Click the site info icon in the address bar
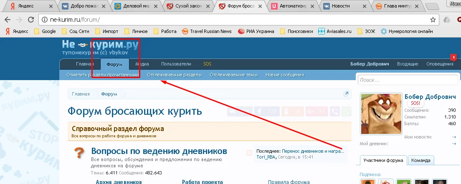Image resolution: width=461 pixels, height=184 pixels. tap(45, 20)
